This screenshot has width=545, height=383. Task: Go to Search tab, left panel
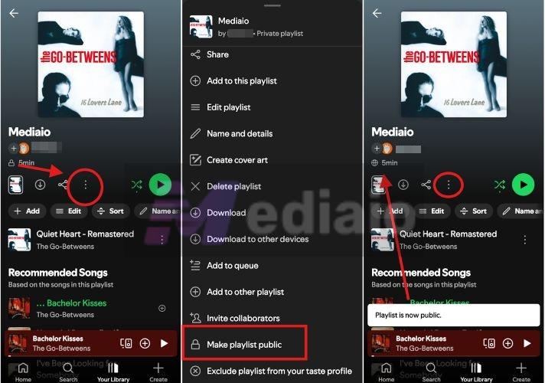tap(68, 372)
